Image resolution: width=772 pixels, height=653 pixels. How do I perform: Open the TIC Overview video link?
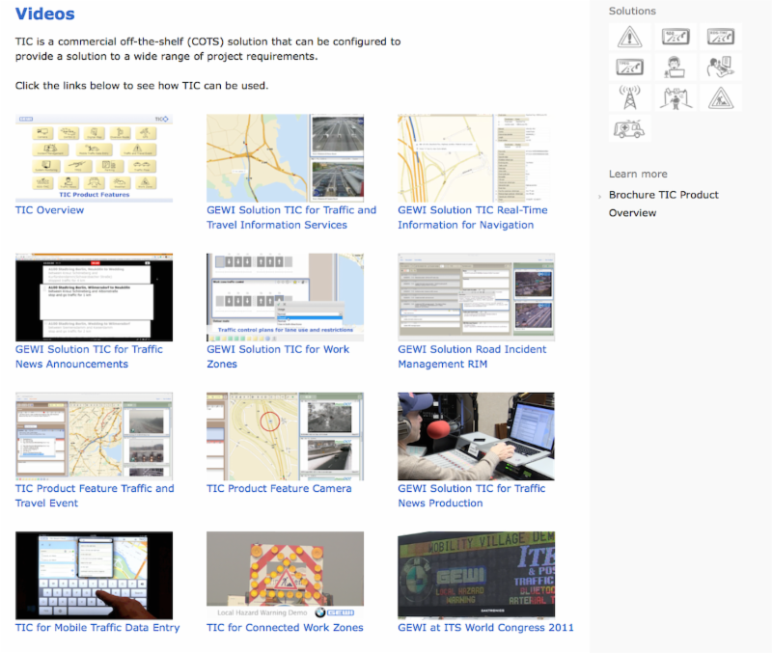[49, 210]
